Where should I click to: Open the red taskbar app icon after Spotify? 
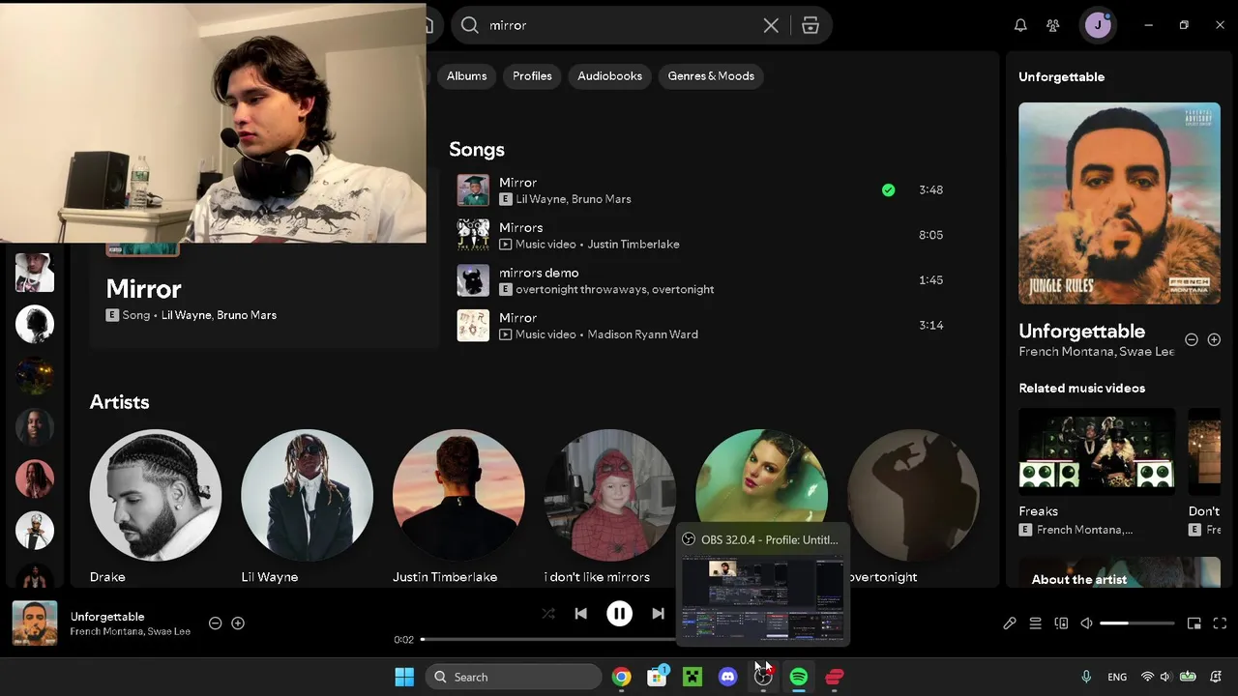click(835, 677)
